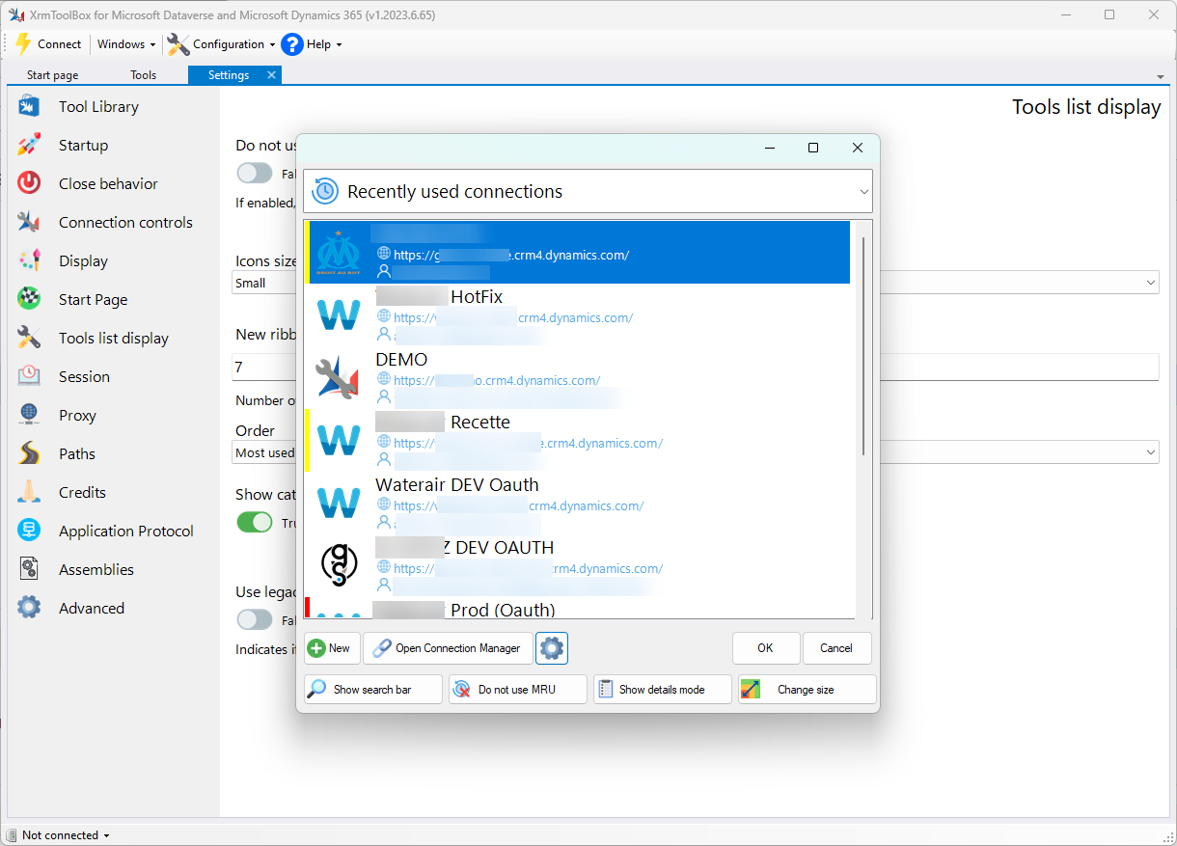Expand tab list arrow at far right

pos(1160,76)
